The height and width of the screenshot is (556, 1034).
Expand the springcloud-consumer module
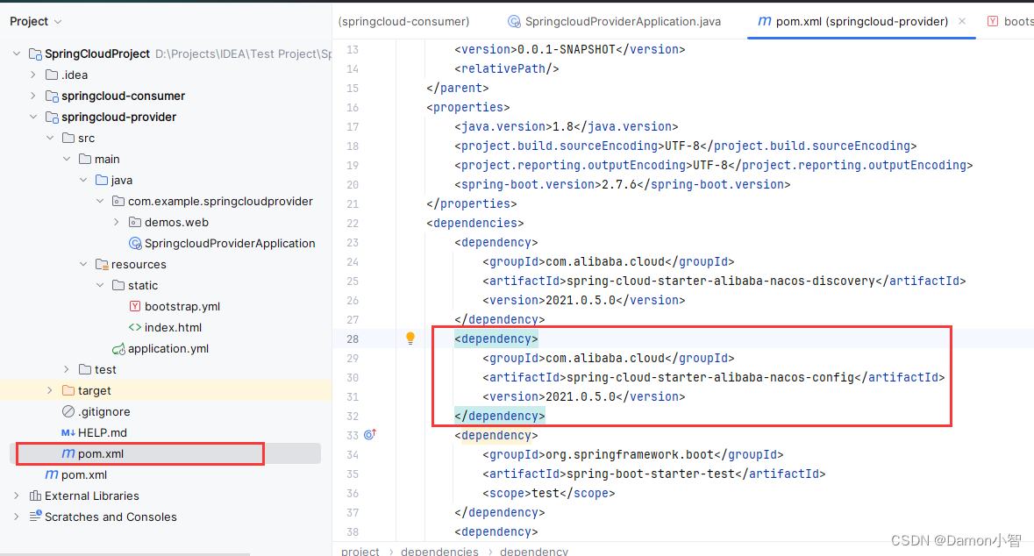(33, 96)
